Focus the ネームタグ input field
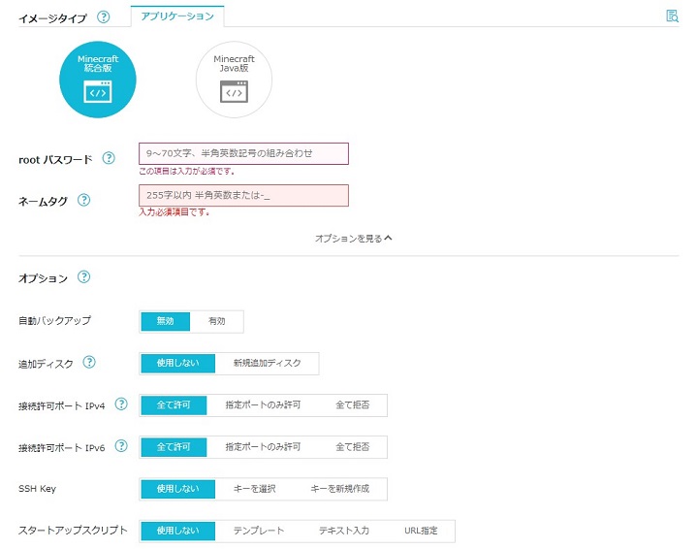 pyautogui.click(x=243, y=196)
